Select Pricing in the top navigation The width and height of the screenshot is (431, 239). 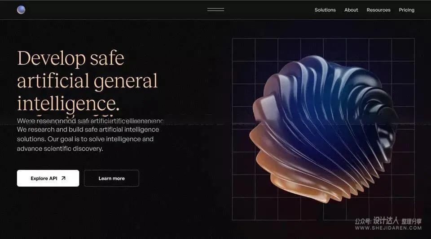coord(406,10)
